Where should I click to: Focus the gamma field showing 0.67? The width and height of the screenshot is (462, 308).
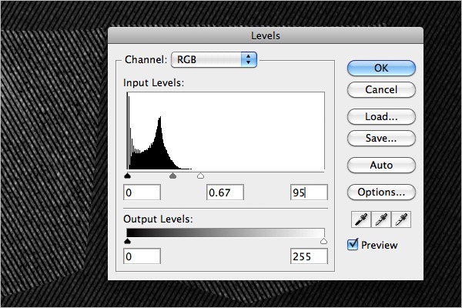(x=225, y=192)
